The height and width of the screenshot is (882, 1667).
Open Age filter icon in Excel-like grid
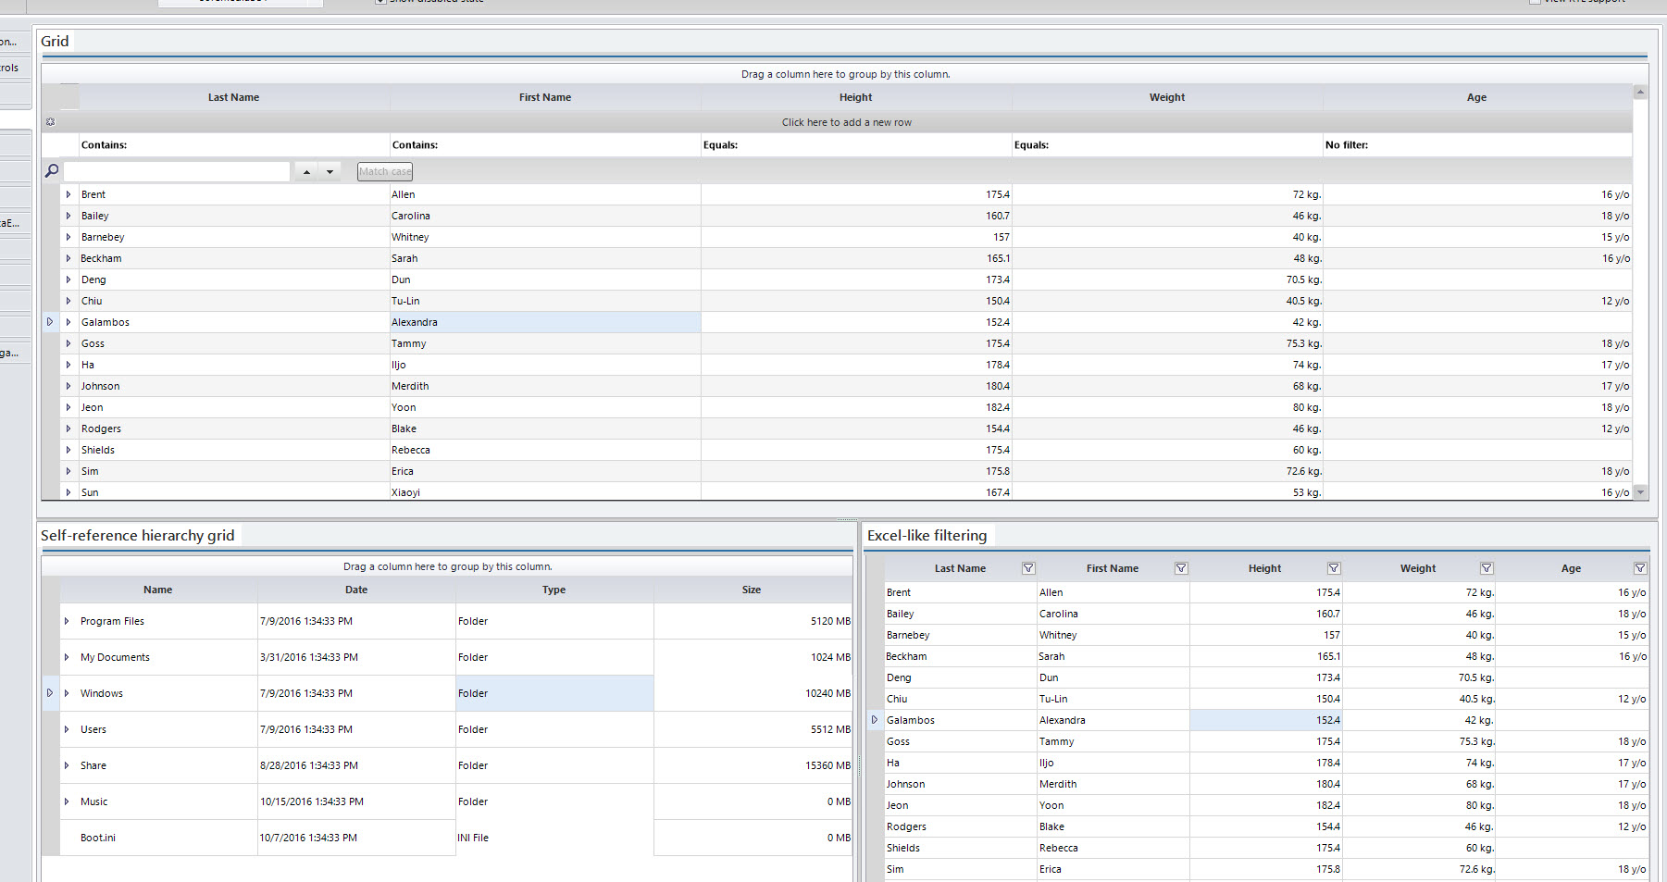(1640, 568)
